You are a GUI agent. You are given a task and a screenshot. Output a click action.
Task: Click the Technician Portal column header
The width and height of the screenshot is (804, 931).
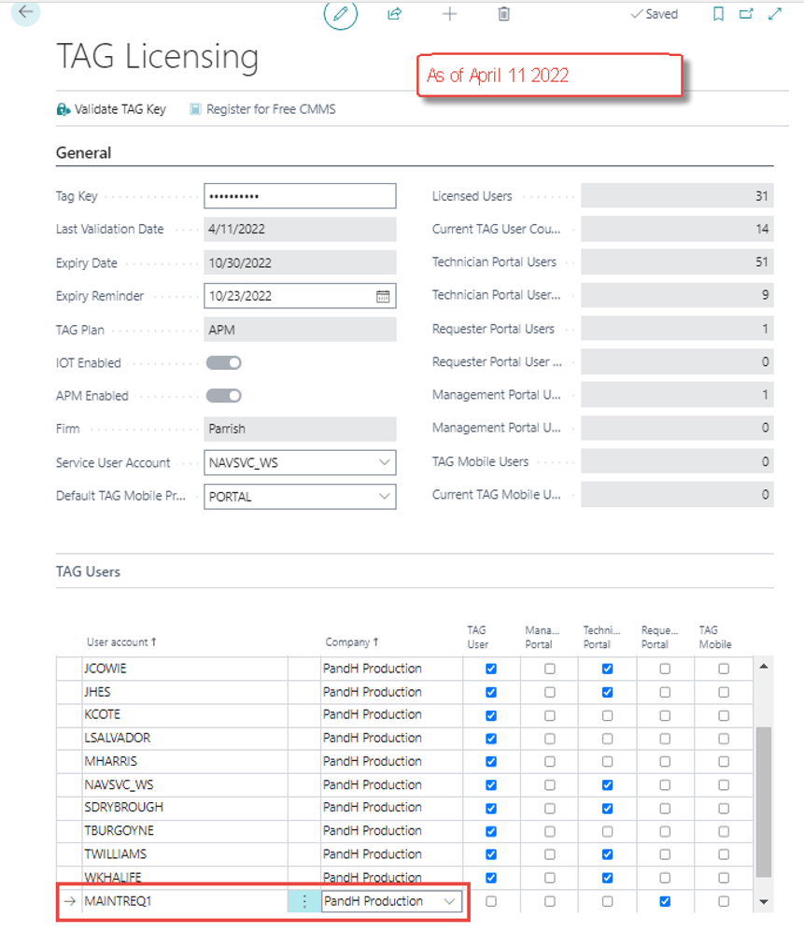tap(601, 637)
